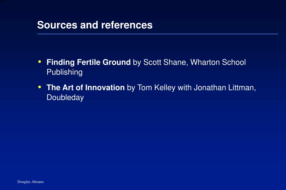The image size is (286, 190).
Task: Click the word 'Innovation' in the second bullet
Action: click(105, 88)
